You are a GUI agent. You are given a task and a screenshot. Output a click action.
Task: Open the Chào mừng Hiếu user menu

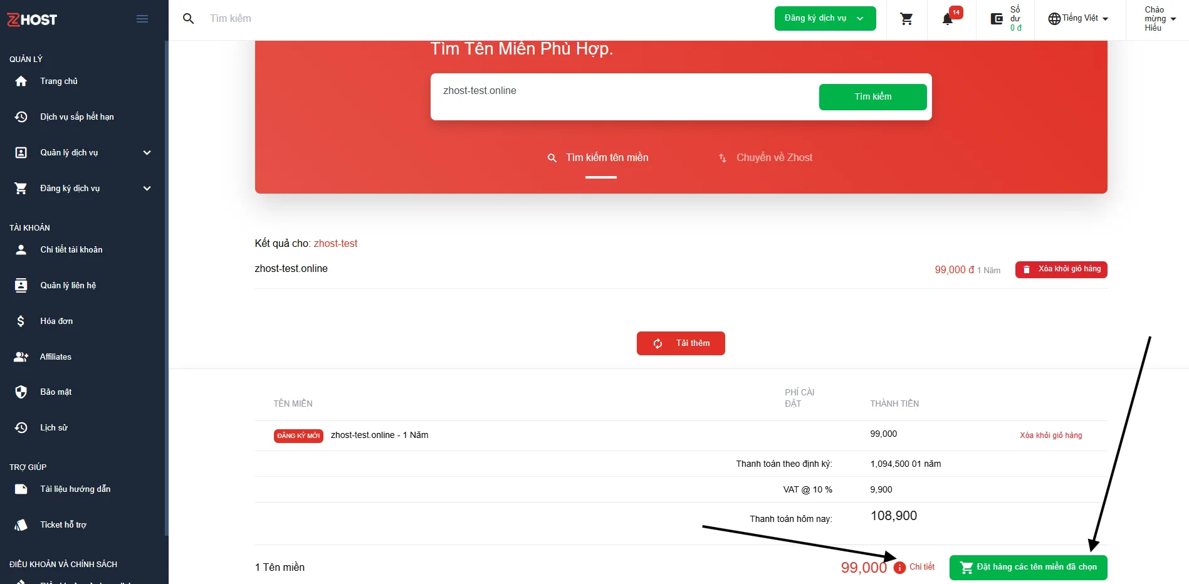1160,19
